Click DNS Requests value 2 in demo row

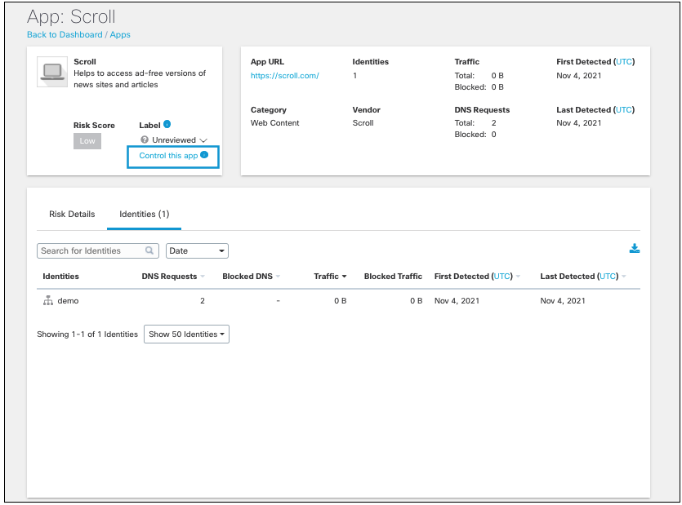coord(203,301)
